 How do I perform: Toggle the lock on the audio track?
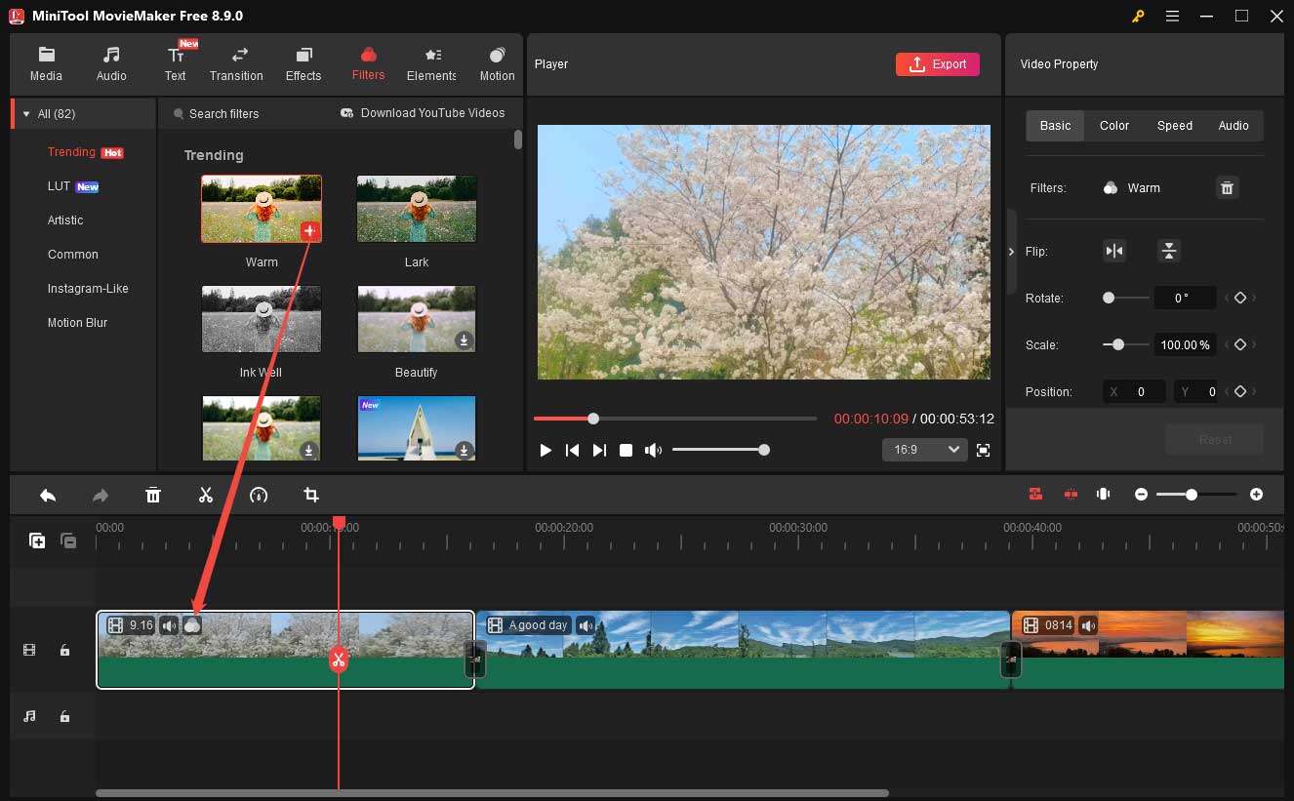[64, 716]
